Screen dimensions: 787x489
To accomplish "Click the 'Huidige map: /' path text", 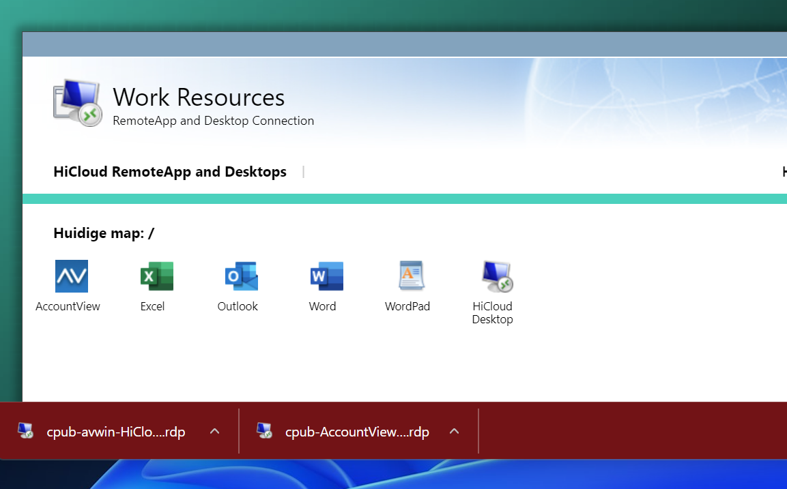I will pyautogui.click(x=104, y=233).
